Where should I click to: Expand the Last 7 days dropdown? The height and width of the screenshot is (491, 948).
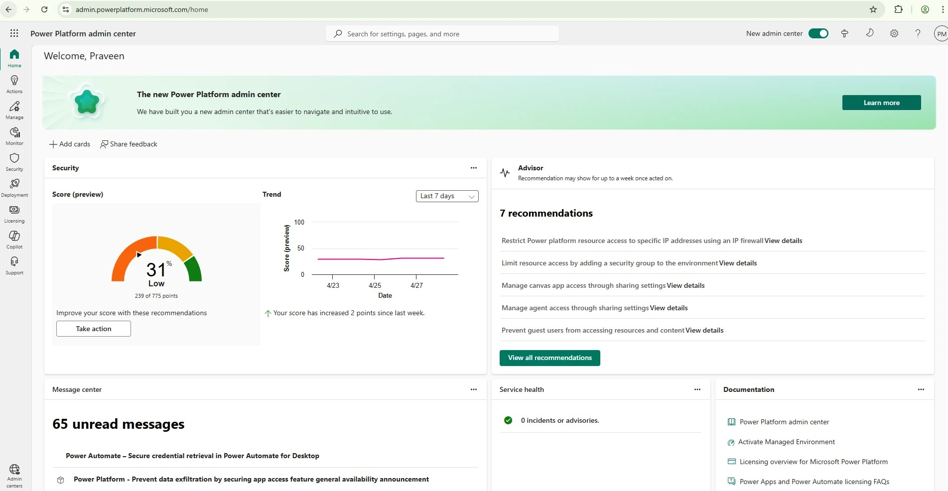[447, 196]
